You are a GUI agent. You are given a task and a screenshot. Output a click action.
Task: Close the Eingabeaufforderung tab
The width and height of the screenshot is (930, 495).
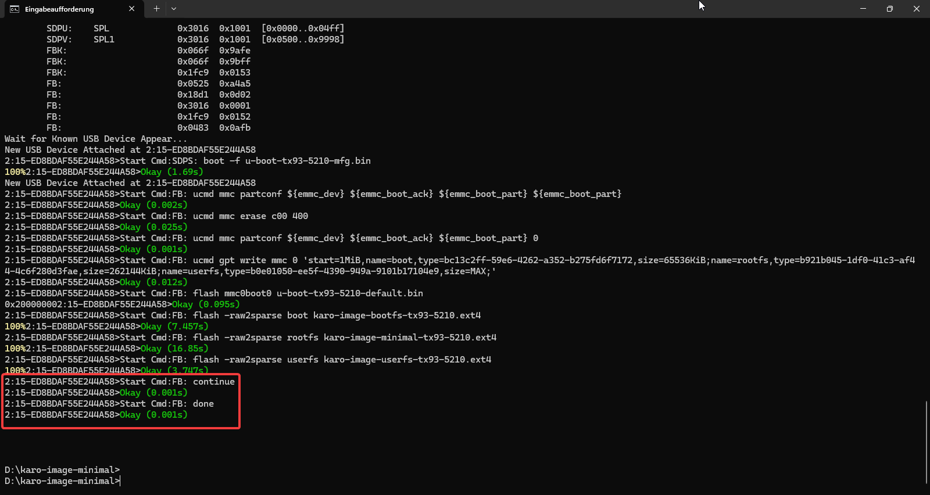[x=132, y=9]
